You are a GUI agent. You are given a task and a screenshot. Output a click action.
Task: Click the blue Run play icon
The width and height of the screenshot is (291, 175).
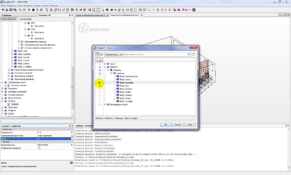point(29,10)
